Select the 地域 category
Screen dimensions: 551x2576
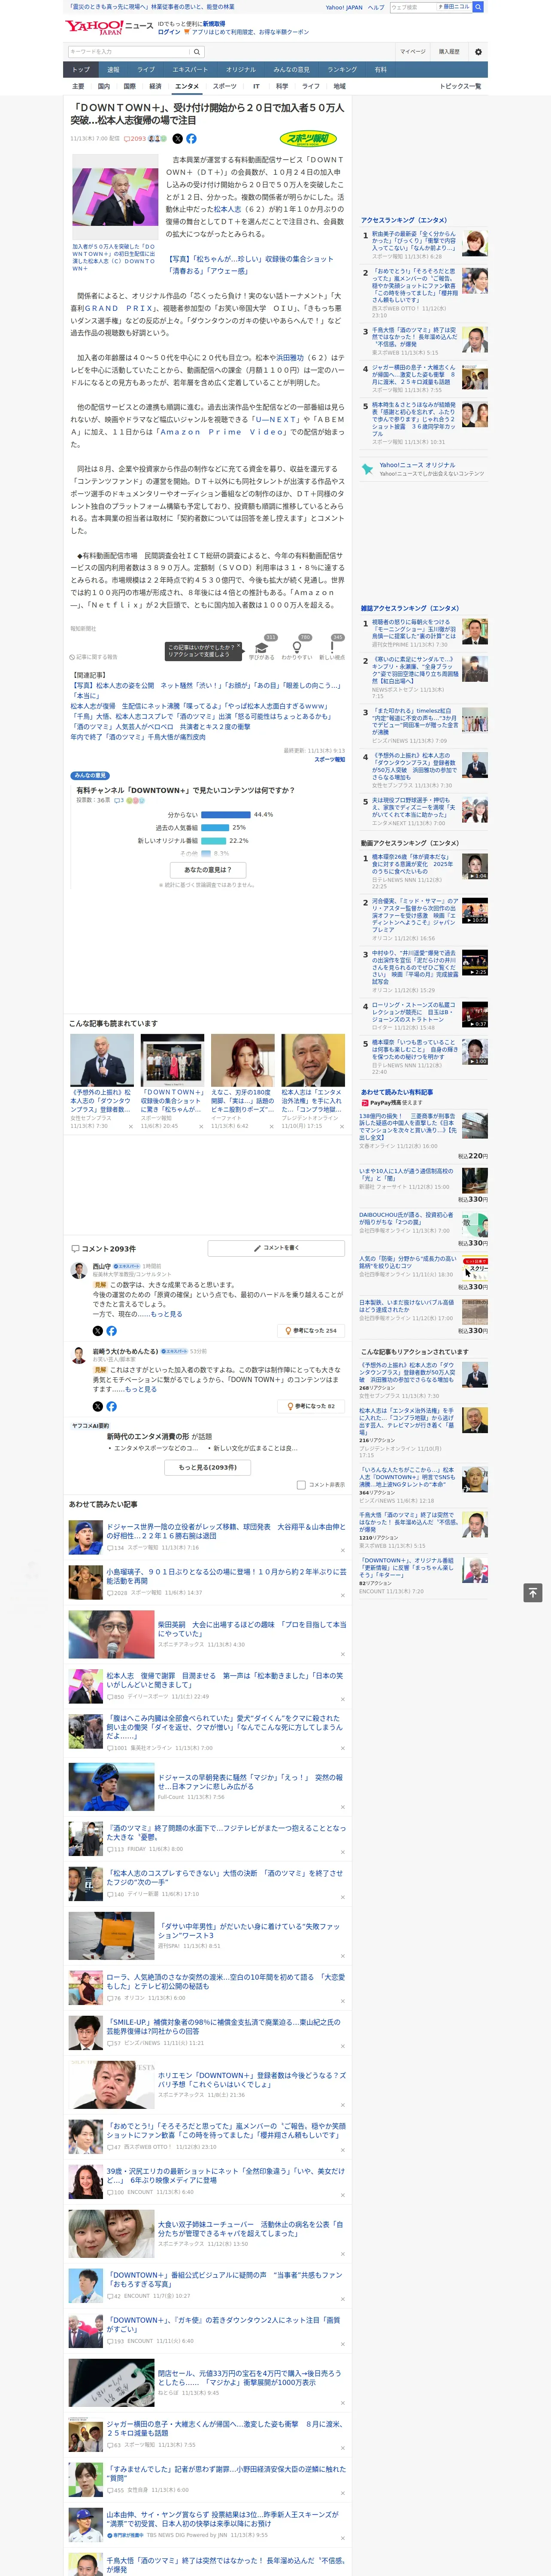[x=339, y=86]
